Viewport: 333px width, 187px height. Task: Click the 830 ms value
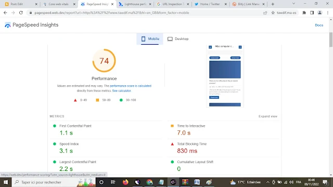click(187, 151)
